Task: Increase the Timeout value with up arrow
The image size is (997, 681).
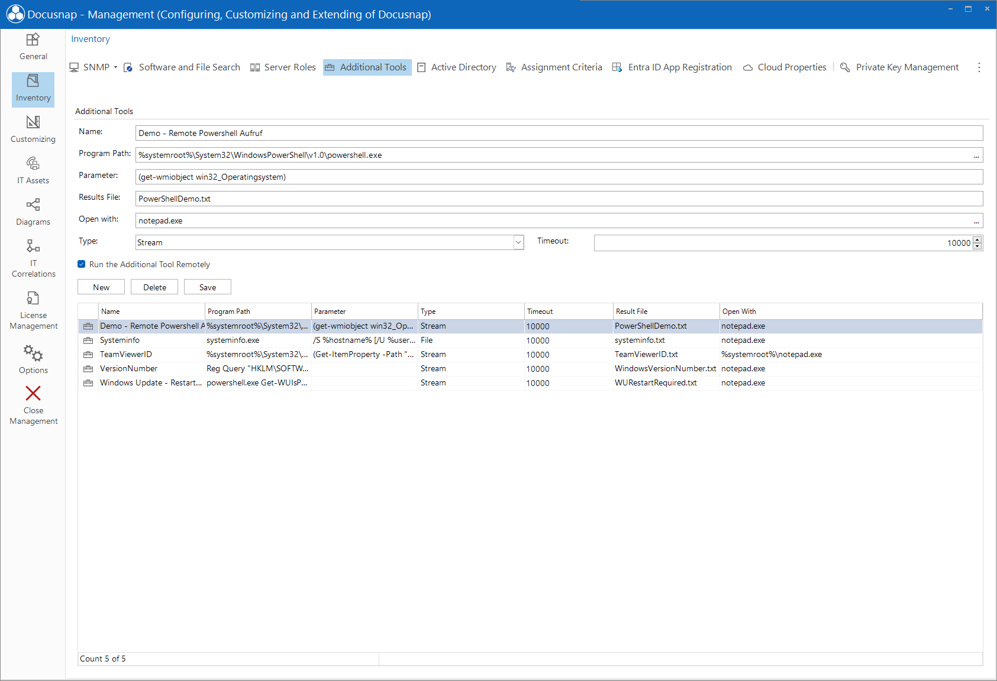Action: pyautogui.click(x=977, y=239)
